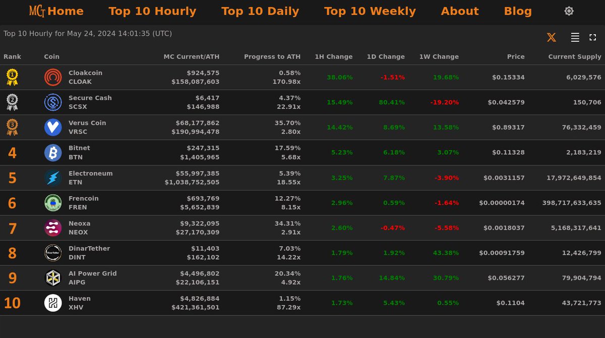Open the Electroneum ETN coin name
The height and width of the screenshot is (338, 605).
pos(91,178)
